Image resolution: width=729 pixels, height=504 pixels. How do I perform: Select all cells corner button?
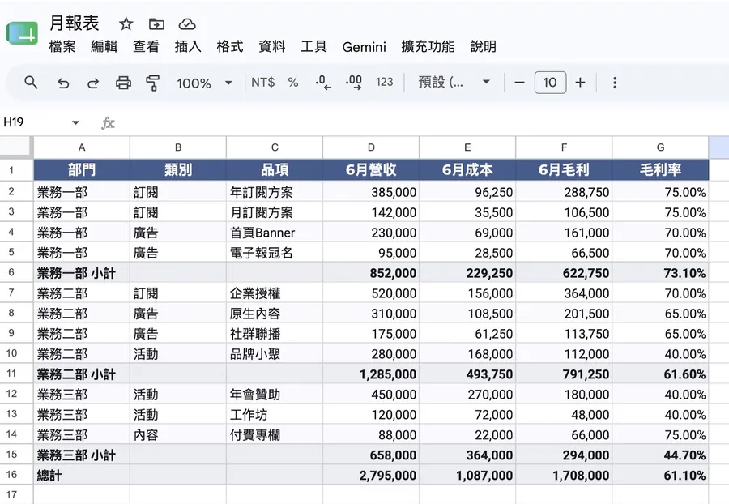pyautogui.click(x=16, y=147)
